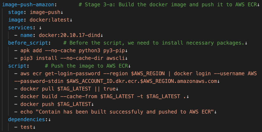Click the services key
This screenshot has width=262, height=132.
(x=20, y=28)
